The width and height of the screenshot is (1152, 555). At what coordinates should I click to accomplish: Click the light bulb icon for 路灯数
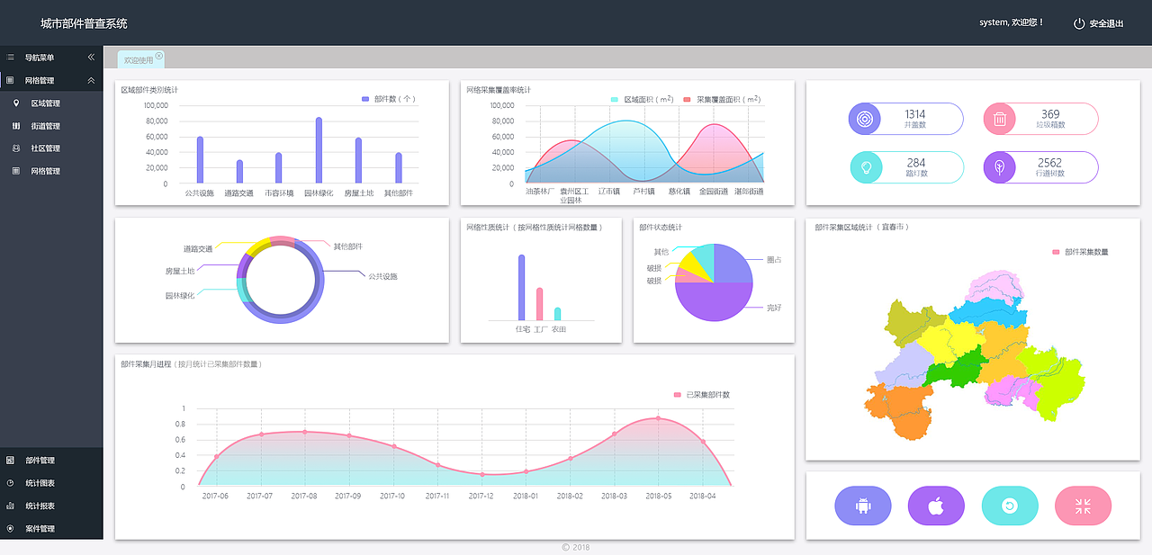[867, 167]
